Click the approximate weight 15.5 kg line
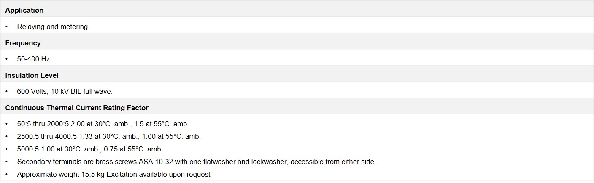Image resolution: width=594 pixels, height=183 pixels. pyautogui.click(x=114, y=174)
